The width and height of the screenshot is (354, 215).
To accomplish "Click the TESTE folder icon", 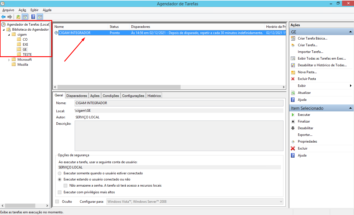I will (19, 54).
